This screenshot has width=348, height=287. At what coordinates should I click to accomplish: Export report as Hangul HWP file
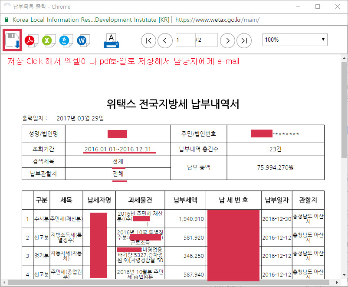pos(65,40)
